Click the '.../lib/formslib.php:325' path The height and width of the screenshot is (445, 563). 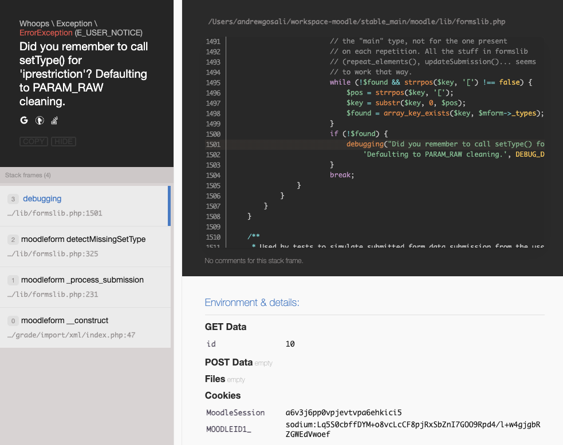coord(53,254)
